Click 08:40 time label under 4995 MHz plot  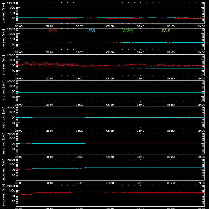140,157
